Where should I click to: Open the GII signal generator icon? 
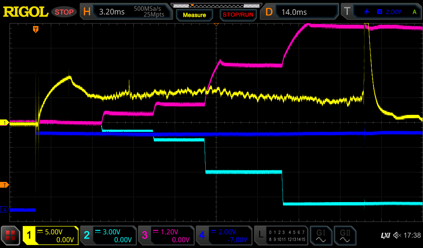point(345,236)
